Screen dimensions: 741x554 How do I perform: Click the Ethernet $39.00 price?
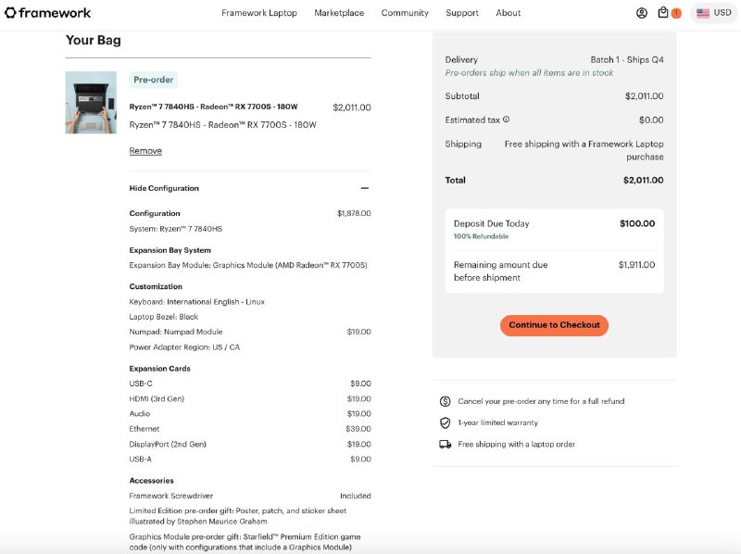pyautogui.click(x=358, y=429)
